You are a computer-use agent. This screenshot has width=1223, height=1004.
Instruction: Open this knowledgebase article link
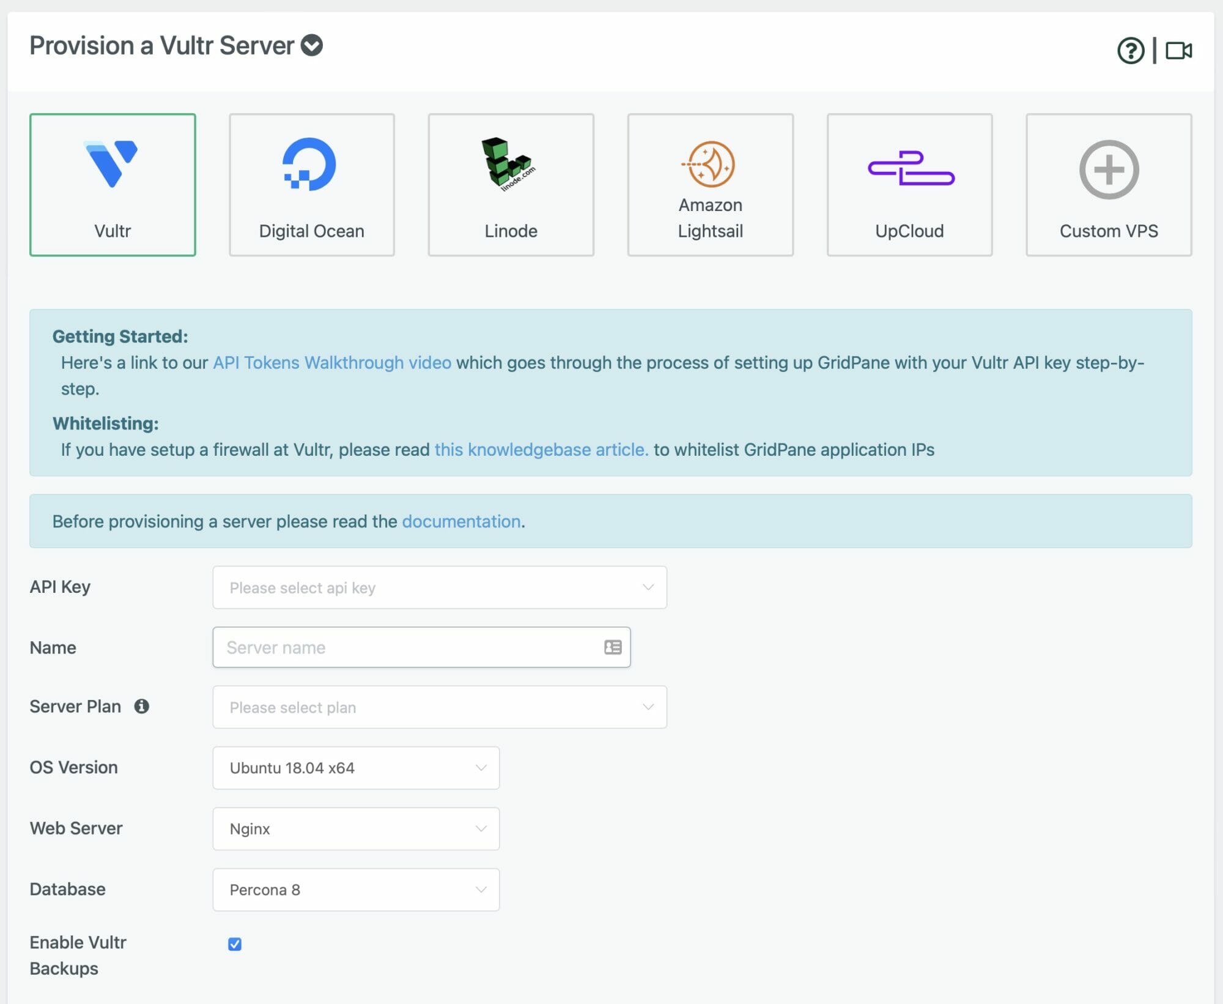coord(541,450)
